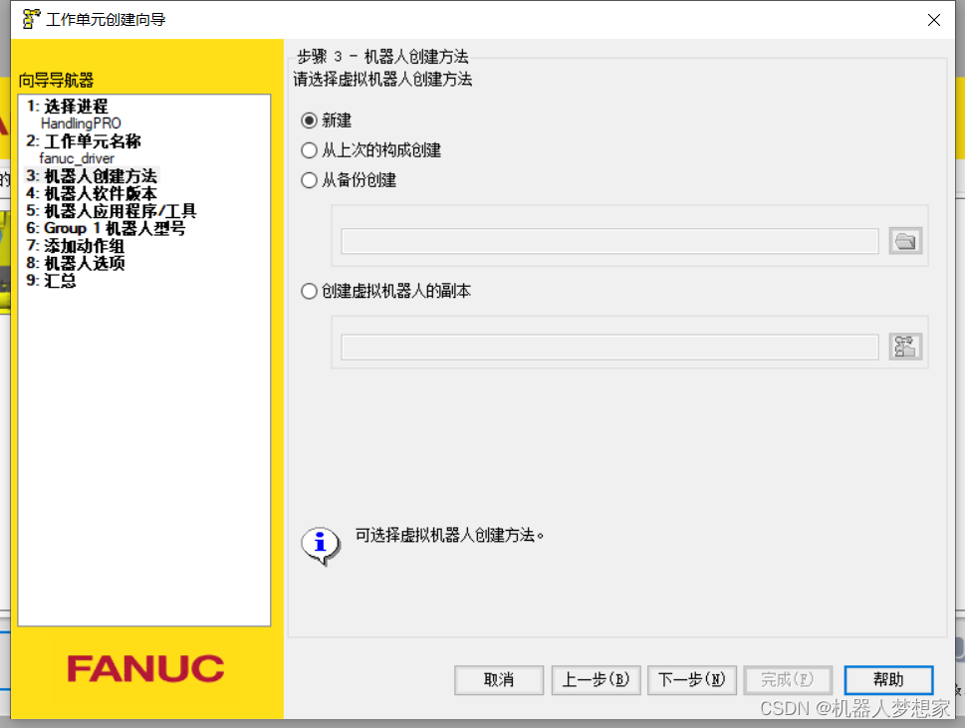Click the FANUC logo
Viewport: 965px width, 728px height.
pyautogui.click(x=145, y=669)
